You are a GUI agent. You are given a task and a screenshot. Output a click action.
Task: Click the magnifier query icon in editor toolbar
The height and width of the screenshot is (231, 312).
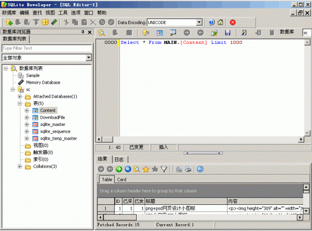click(102, 32)
